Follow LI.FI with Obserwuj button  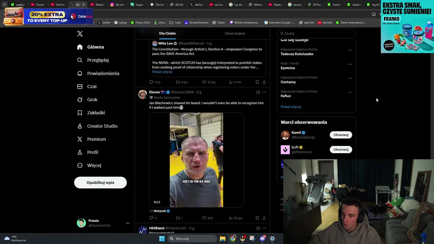pos(341,149)
